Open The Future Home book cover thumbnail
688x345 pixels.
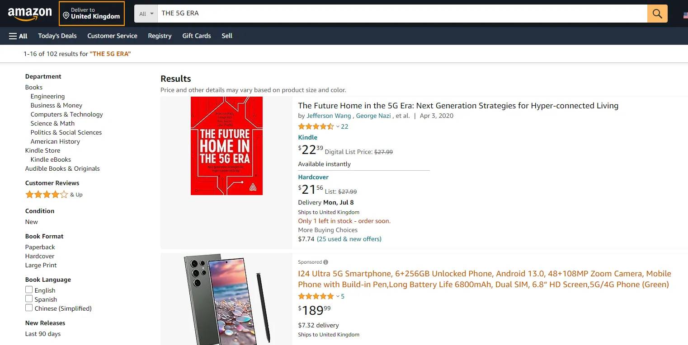tap(226, 146)
